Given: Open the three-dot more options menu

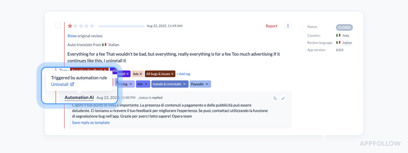Looking at the screenshot, I should 288,26.
